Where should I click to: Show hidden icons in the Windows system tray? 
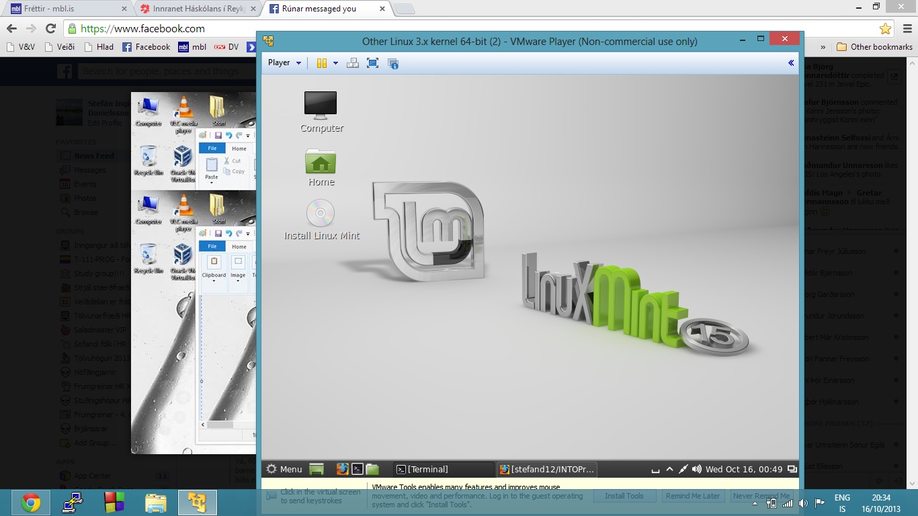pyautogui.click(x=755, y=503)
